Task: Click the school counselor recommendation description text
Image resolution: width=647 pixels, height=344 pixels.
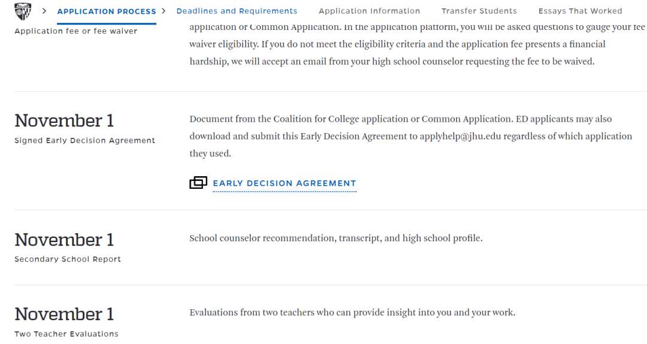Action: pos(336,239)
